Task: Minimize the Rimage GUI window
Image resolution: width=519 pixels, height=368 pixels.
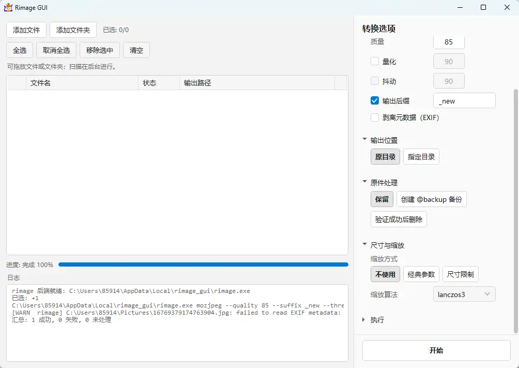Action: (x=460, y=7)
